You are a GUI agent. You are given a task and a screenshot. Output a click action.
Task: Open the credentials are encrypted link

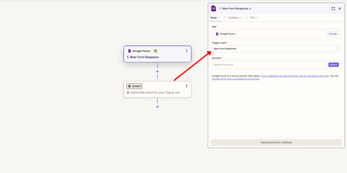pyautogui.click(x=295, y=76)
